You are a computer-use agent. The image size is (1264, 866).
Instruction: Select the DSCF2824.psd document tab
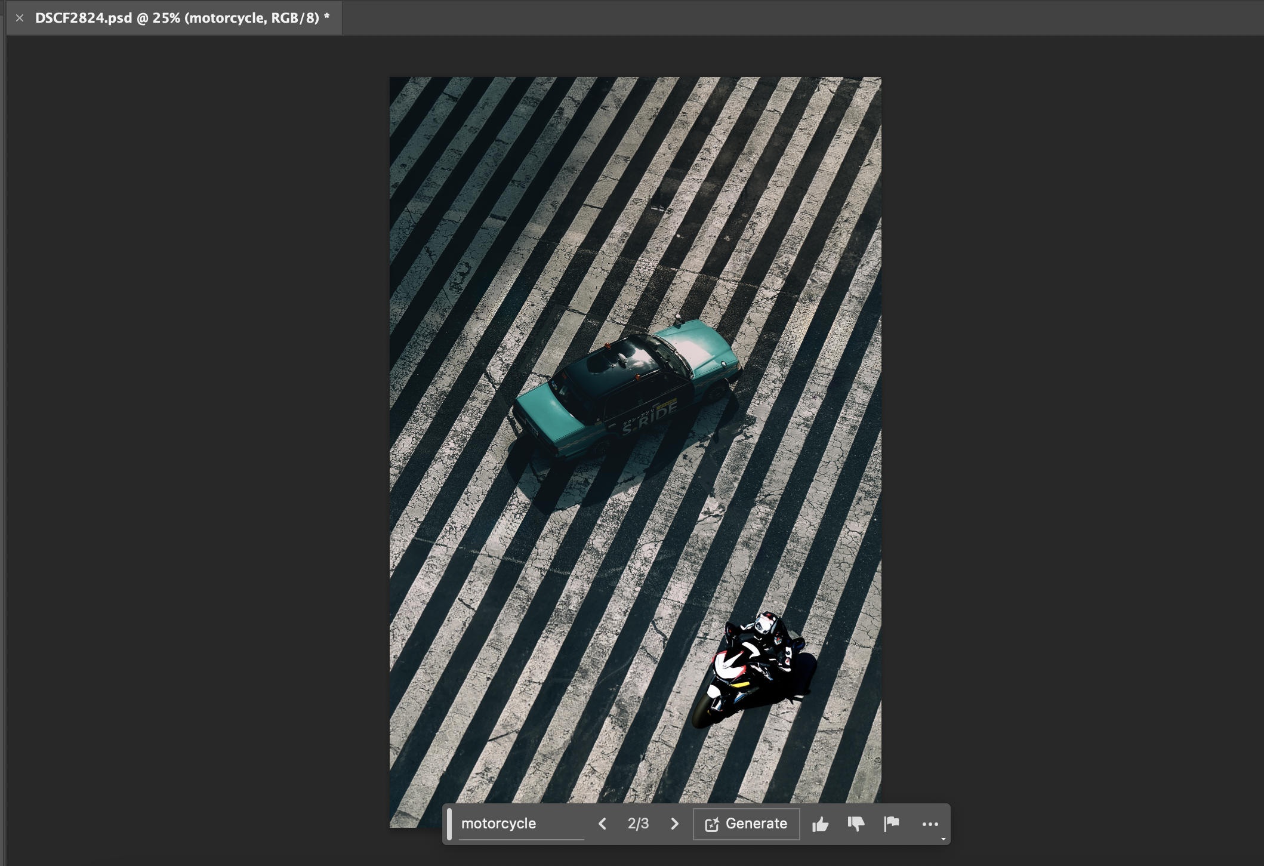(182, 18)
